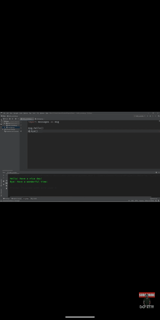Collapse the Main project folder node
Screen dimensions: 160x320
[3, 121]
